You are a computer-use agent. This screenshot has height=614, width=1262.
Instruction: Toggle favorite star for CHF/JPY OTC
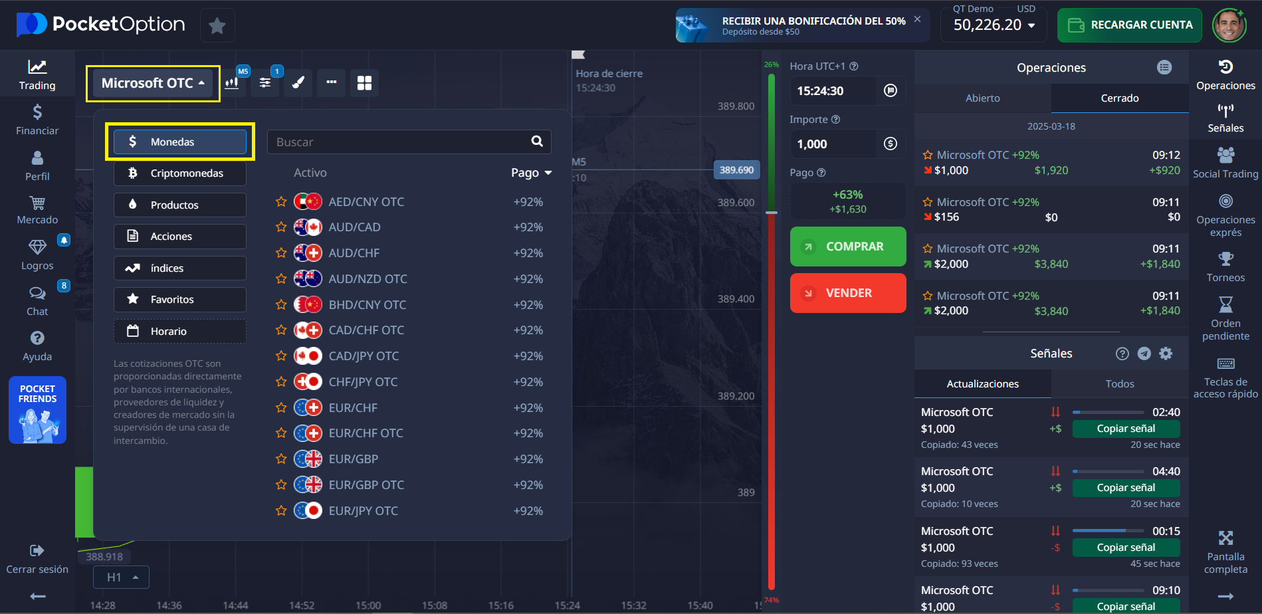[x=281, y=382]
